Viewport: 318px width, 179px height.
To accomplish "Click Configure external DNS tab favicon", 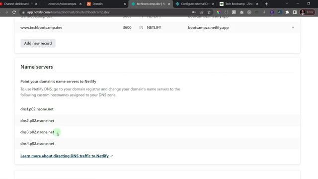I will [177, 4].
